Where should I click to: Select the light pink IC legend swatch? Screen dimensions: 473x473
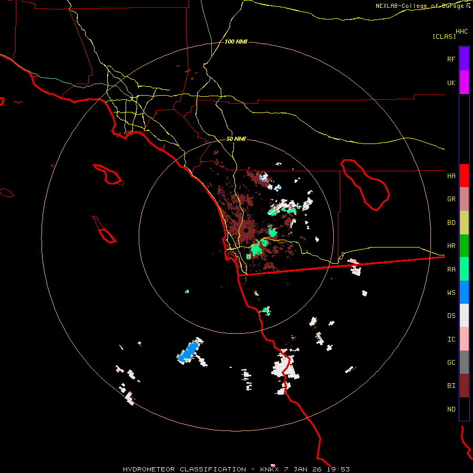(x=464, y=339)
